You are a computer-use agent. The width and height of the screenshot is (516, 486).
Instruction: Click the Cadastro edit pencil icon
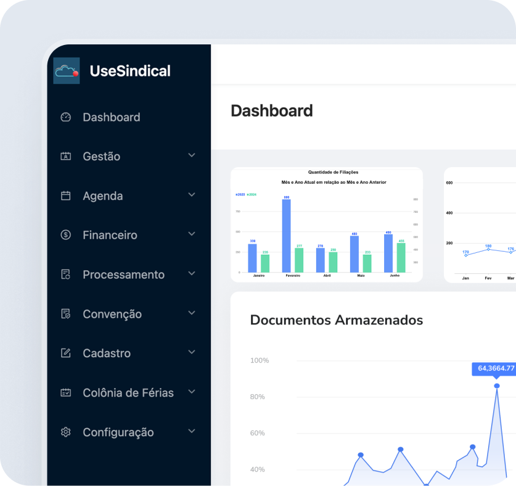(x=66, y=353)
